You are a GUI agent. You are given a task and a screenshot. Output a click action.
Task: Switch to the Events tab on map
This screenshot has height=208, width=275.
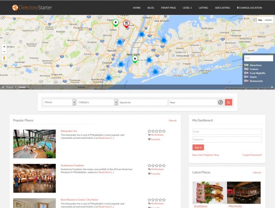coord(22,87)
